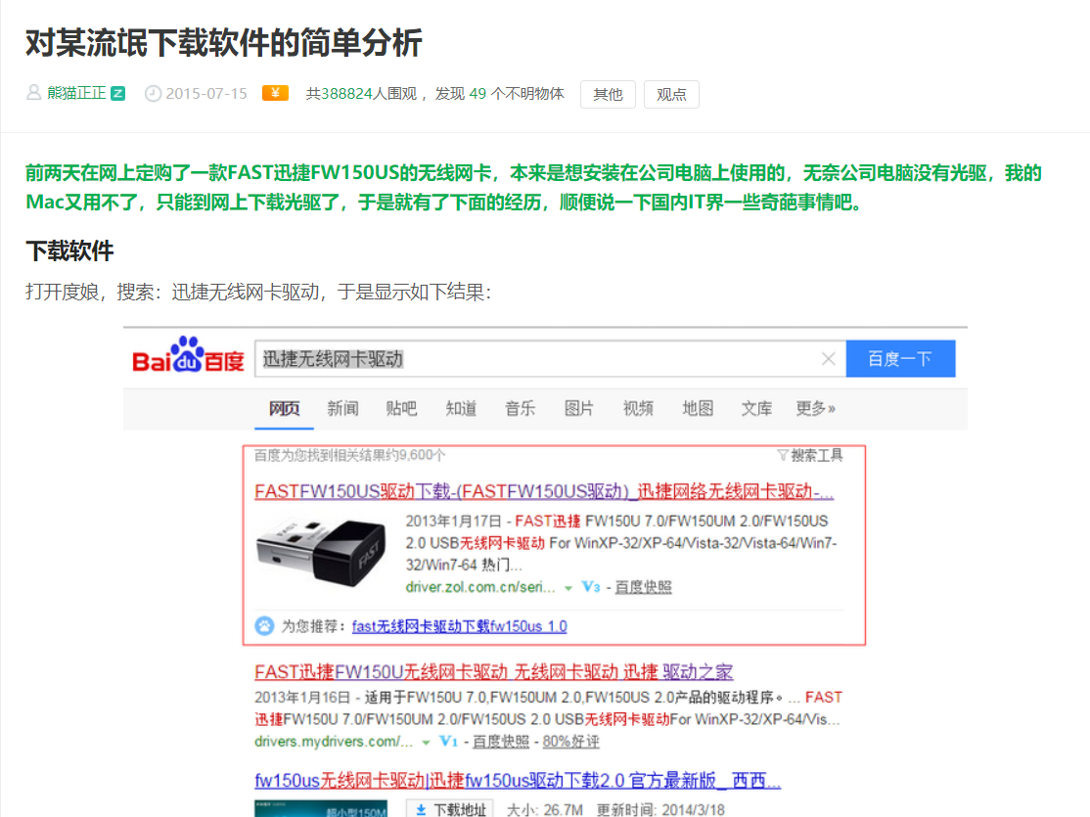1090x817 pixels.
Task: Click the Baidu logo
Action: click(188, 355)
